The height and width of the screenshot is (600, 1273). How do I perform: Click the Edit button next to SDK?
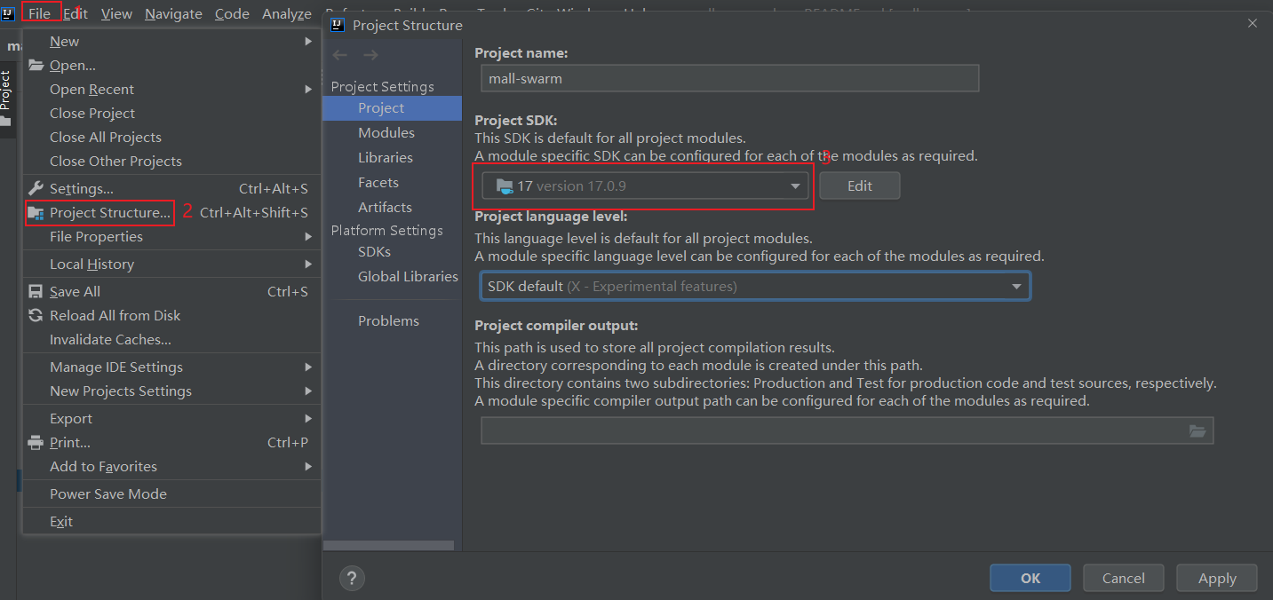(x=860, y=186)
